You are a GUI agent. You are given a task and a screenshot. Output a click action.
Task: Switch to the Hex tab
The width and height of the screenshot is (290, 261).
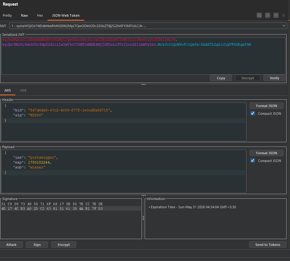(x=40, y=15)
